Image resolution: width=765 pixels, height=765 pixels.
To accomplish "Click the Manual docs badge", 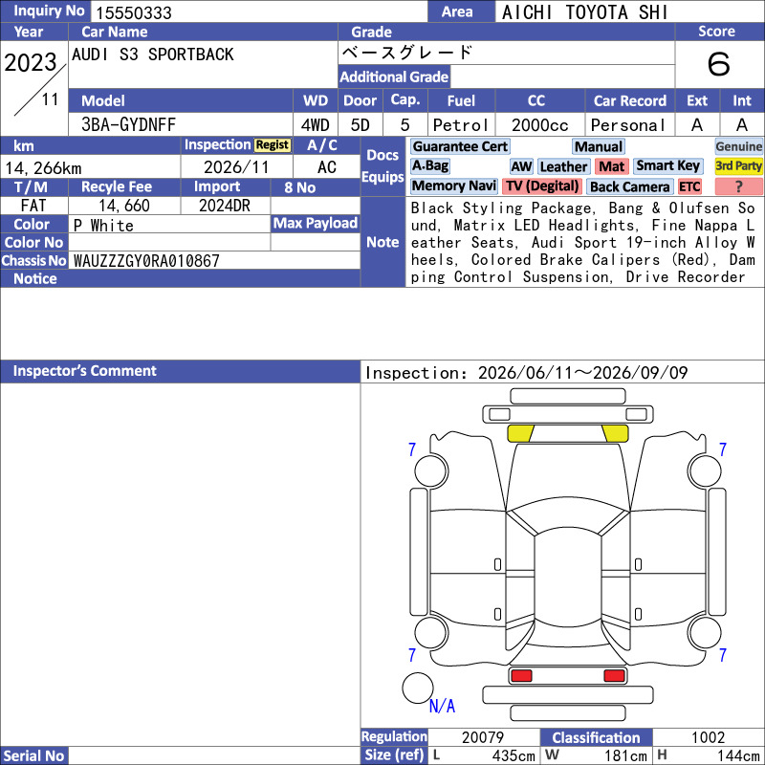I will (x=599, y=146).
